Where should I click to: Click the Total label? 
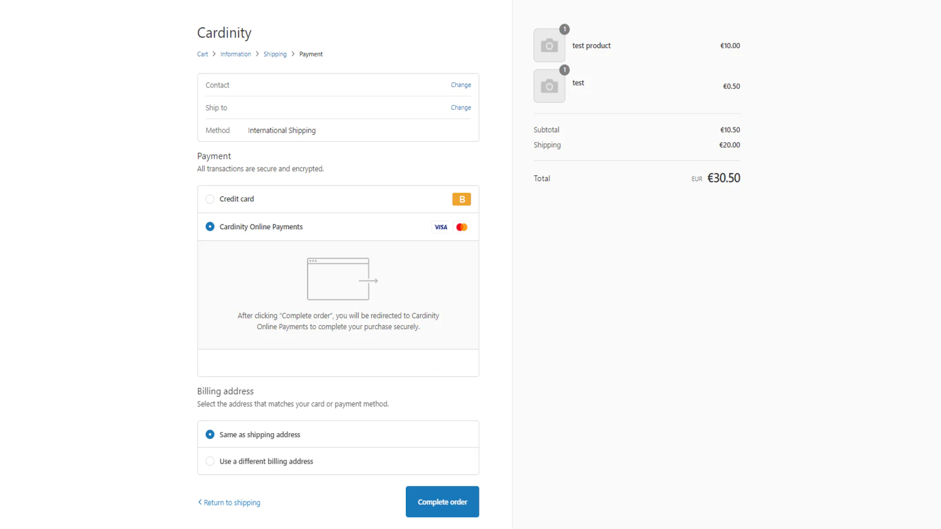pos(542,179)
